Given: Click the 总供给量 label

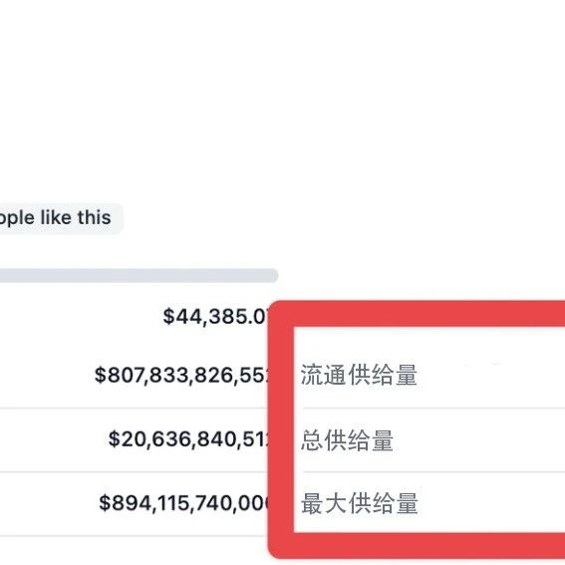Looking at the screenshot, I should click(347, 440).
